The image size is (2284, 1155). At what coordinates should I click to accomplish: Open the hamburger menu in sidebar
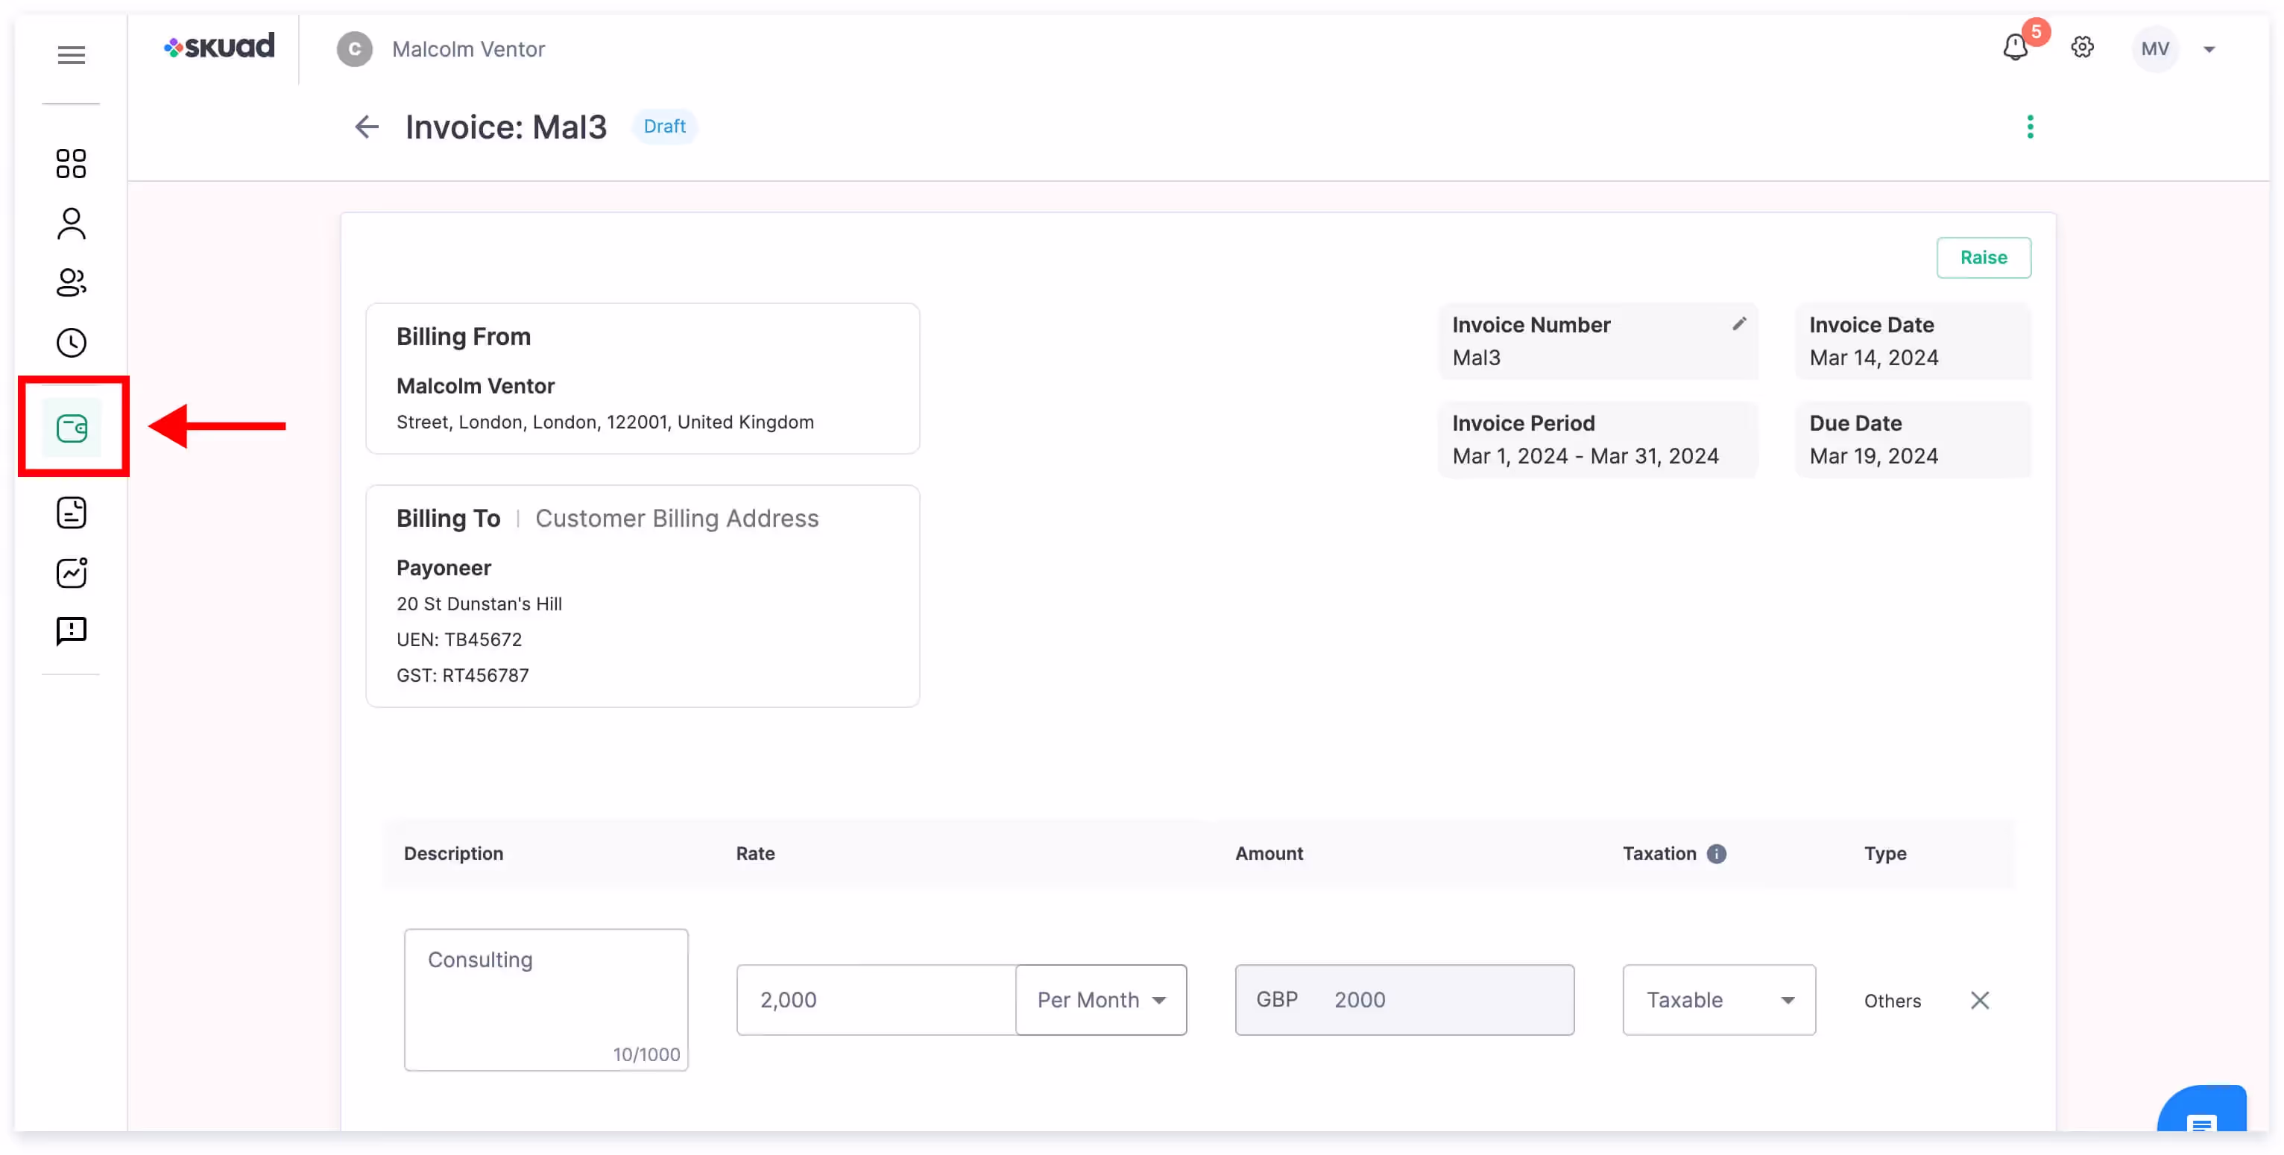coord(71,55)
